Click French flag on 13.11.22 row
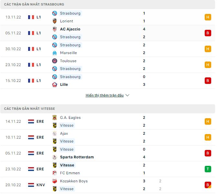 pyautogui.click(x=31, y=17)
